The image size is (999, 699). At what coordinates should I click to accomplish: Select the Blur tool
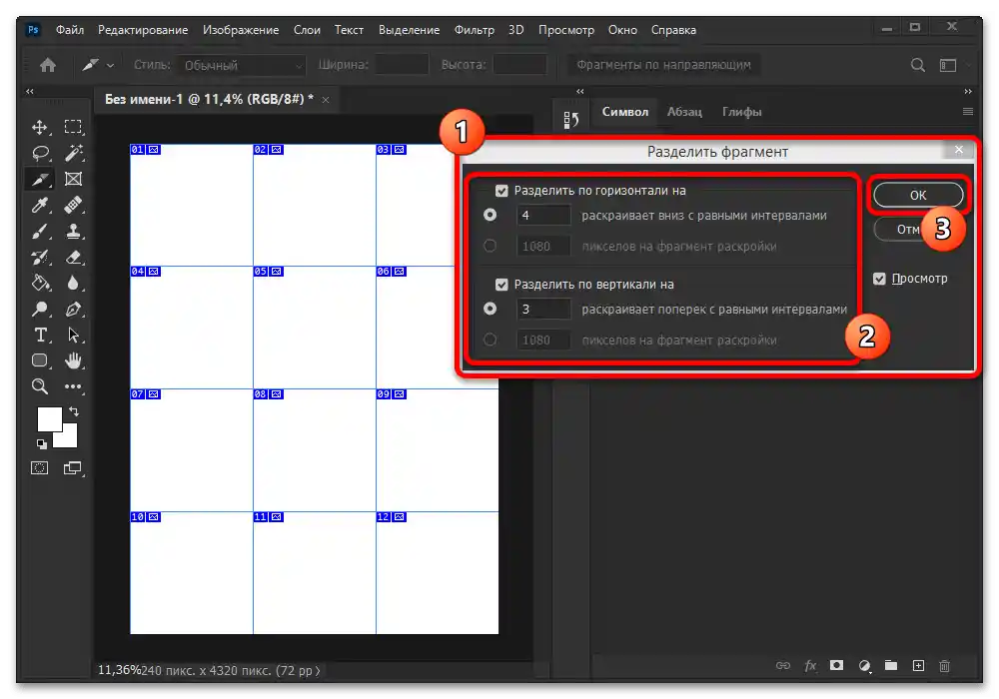tap(73, 283)
